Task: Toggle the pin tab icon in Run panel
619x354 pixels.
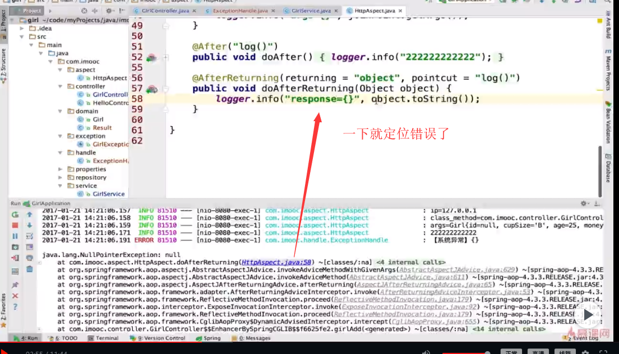Action: 15,285
